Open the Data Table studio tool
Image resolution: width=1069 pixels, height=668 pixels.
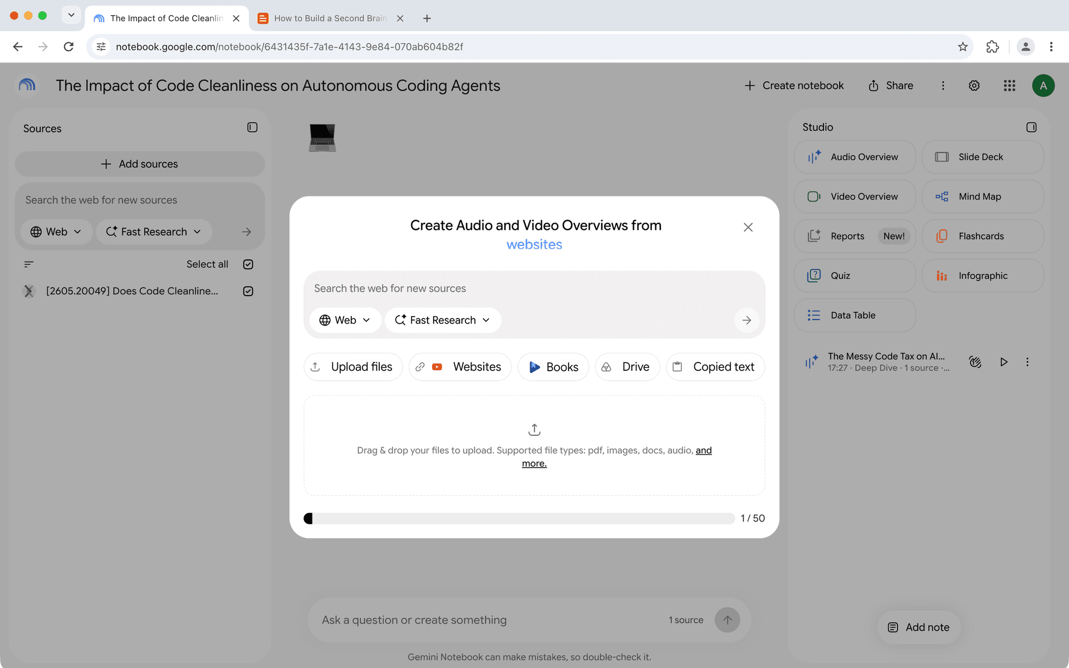pos(855,315)
